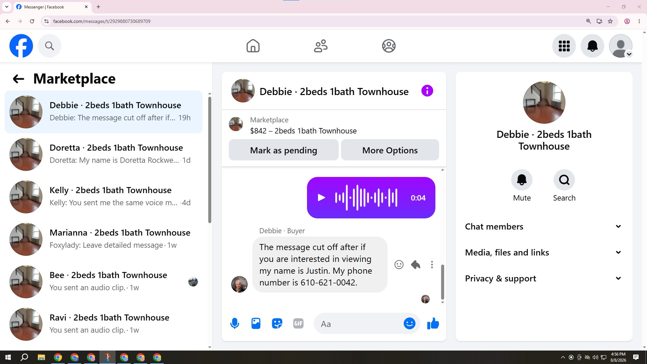The height and width of the screenshot is (364, 647).
Task: Open taskbar volume control
Action: coord(595,357)
